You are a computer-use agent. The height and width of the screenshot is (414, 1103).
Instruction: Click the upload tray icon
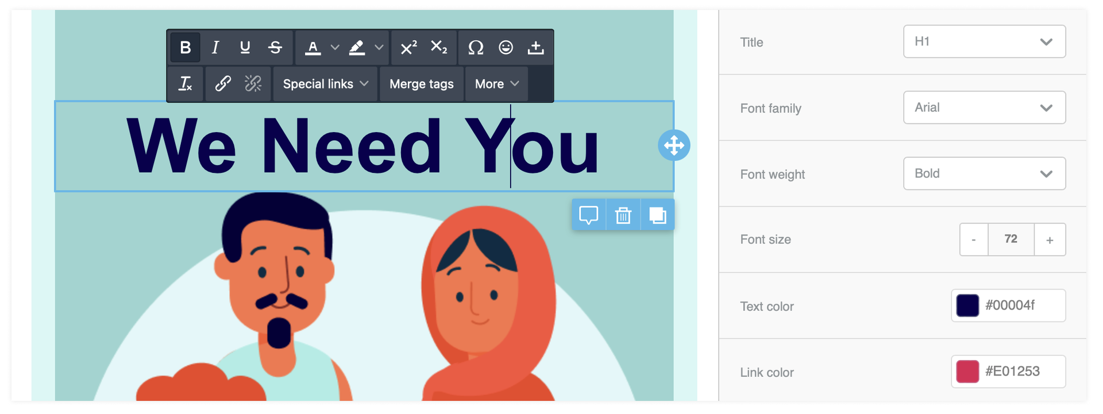[536, 48]
